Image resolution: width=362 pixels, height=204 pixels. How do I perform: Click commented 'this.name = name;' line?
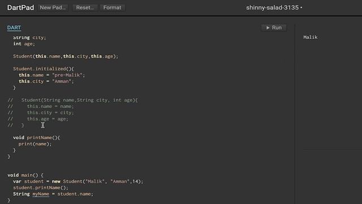41,106
